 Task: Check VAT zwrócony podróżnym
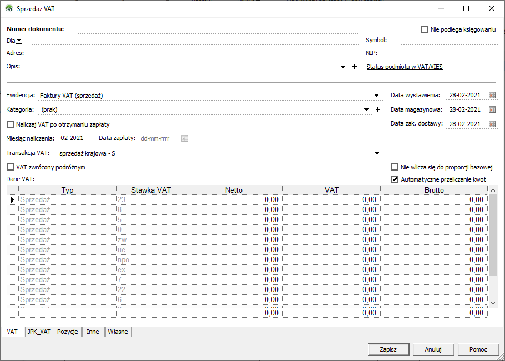point(11,167)
